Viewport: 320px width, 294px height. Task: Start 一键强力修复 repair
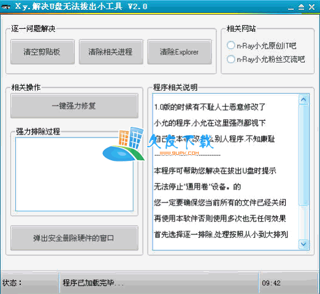pos(74,106)
